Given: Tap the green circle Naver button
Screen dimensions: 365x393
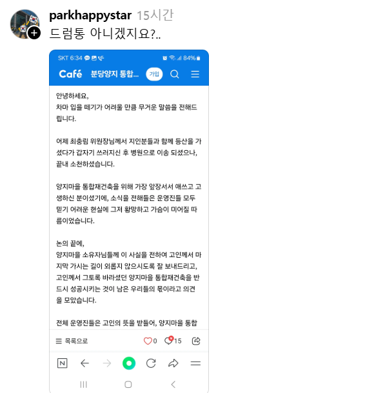Looking at the screenshot, I should 129,363.
